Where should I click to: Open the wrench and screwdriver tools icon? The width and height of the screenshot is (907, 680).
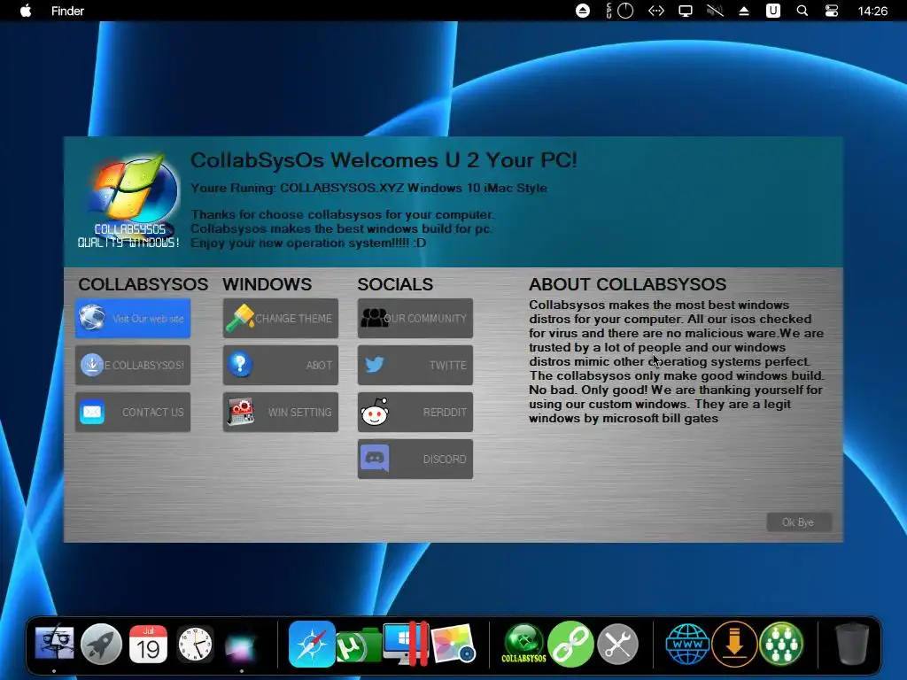coord(617,644)
